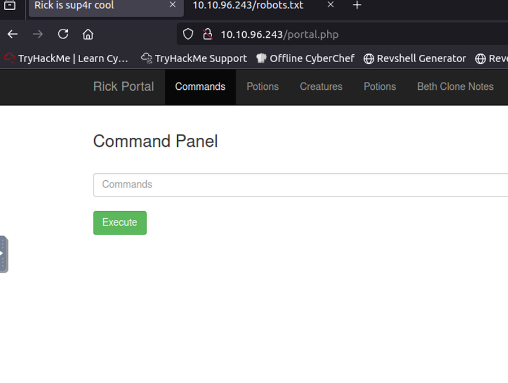Screen dimensions: 508x383
Task: Open a new tab with plus icon
Action: coord(357,6)
